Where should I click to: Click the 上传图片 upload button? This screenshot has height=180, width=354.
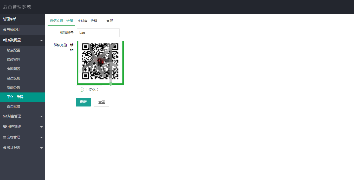89,90
